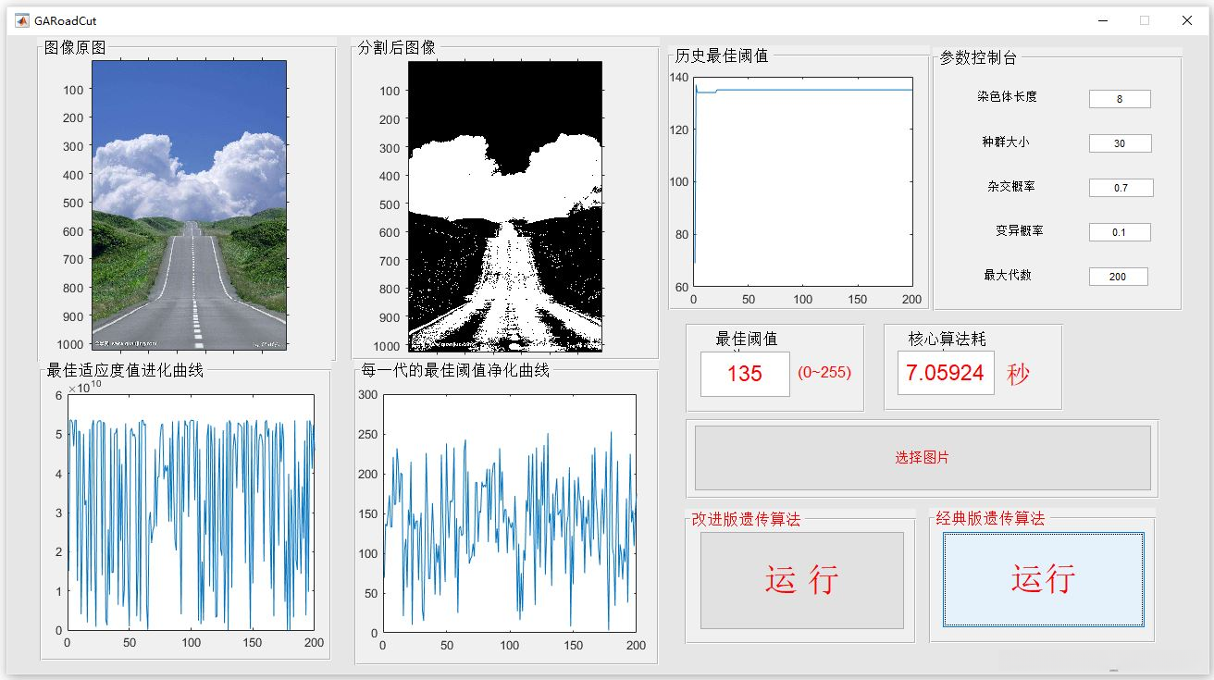Select the 种群大小 field containing 30
Screen dimensions: 1214x680
[x=1119, y=142]
